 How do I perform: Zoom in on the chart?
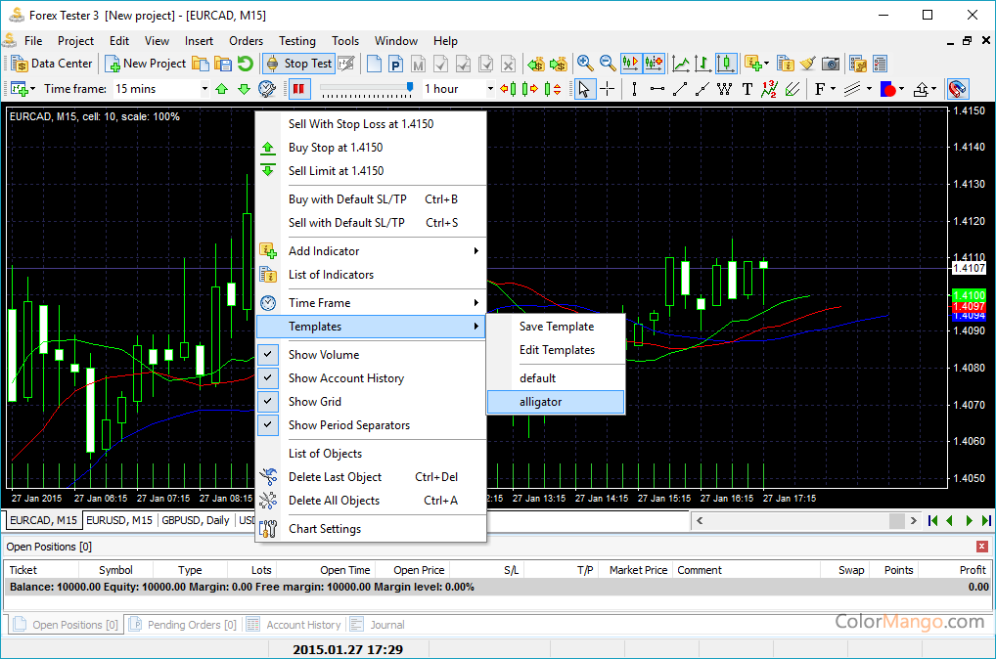(585, 64)
